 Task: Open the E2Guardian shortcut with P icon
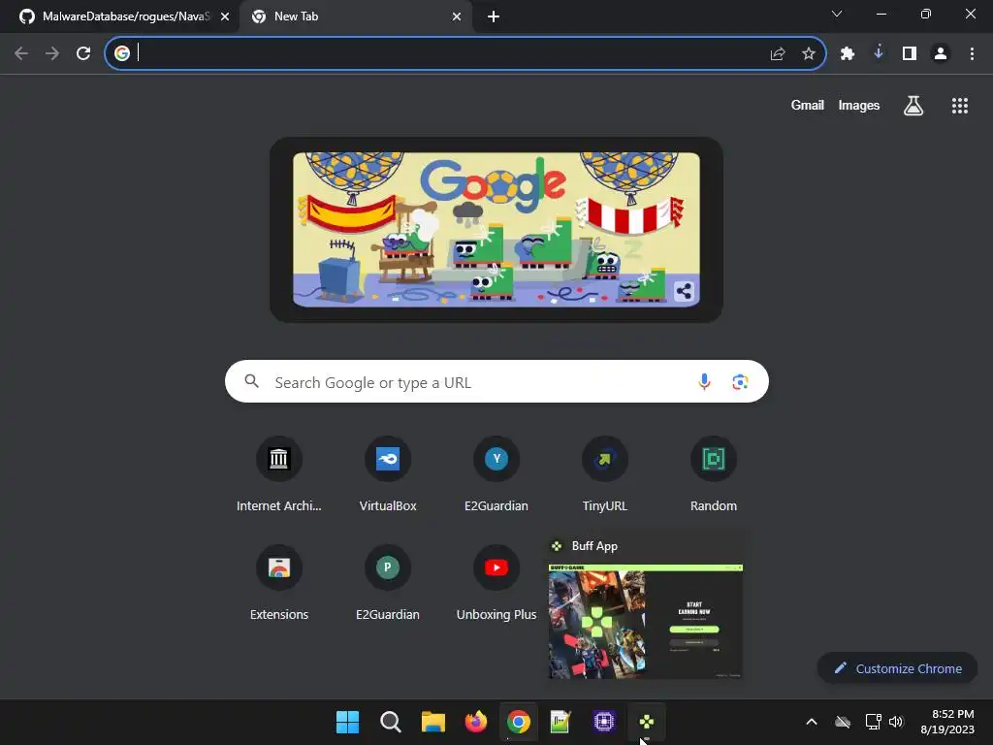coord(388,583)
